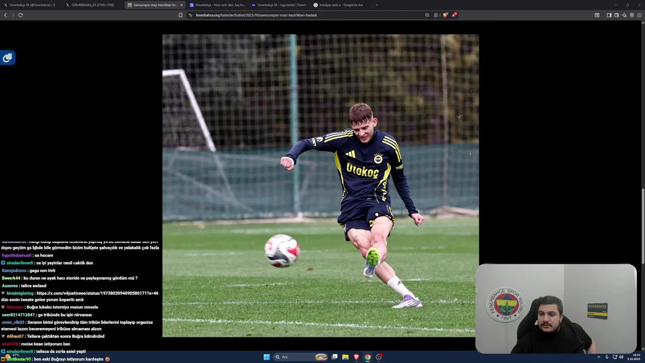Click chat username emir678

pyautogui.click(x=10, y=344)
